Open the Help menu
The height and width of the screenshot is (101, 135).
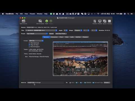point(46,14)
